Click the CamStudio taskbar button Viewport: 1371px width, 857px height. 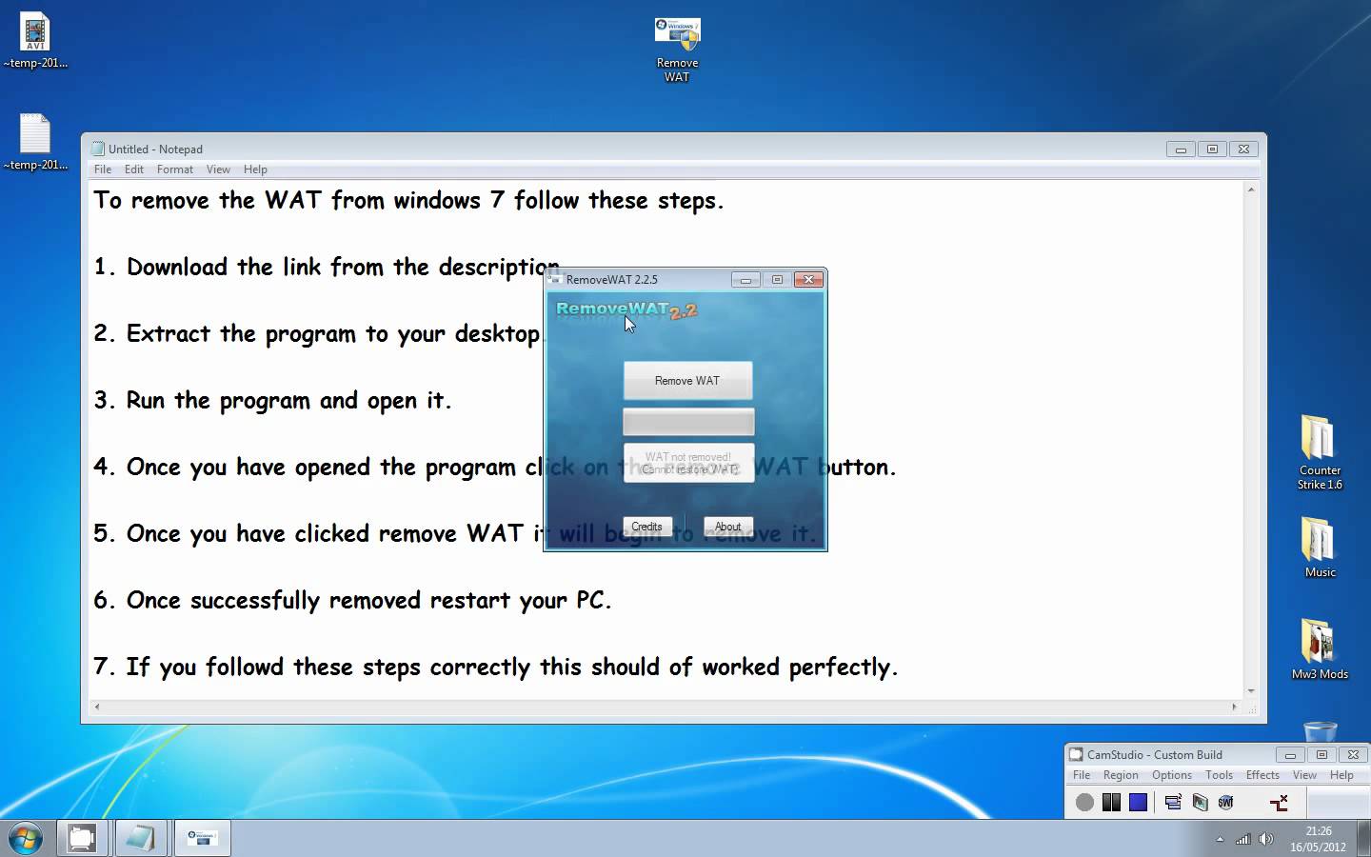coord(82,838)
